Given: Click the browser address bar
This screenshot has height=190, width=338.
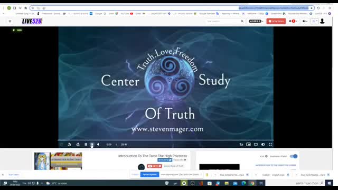Looking at the screenshot, I should tap(172, 8).
